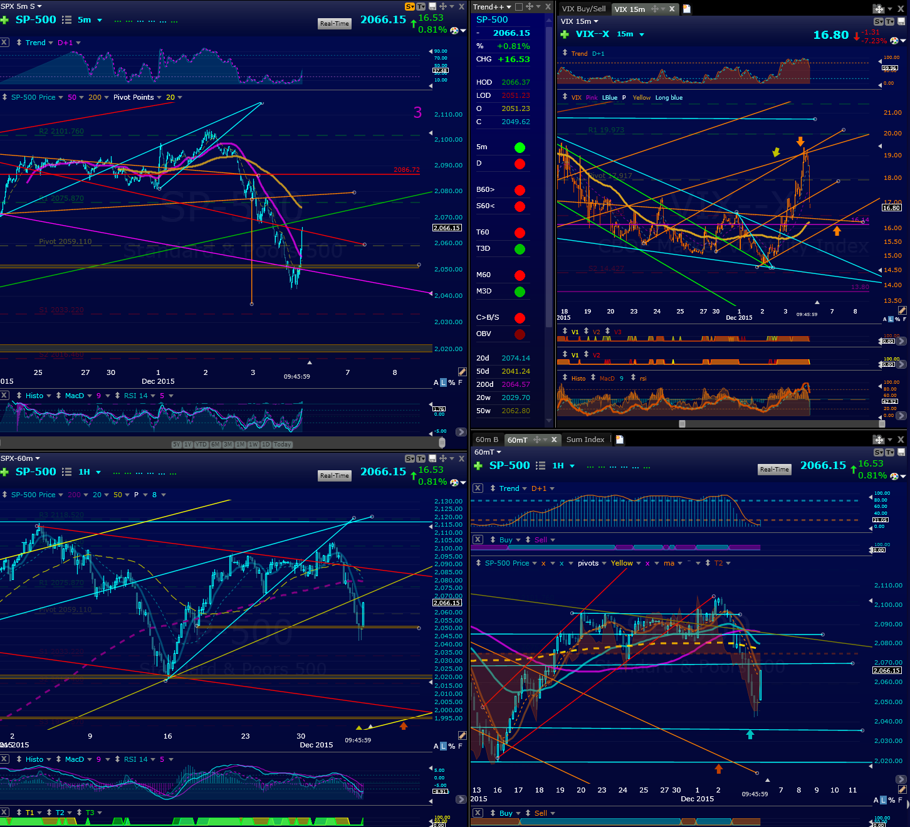The image size is (910, 827).
Task: Select the YTD time range button
Action: coord(201,445)
